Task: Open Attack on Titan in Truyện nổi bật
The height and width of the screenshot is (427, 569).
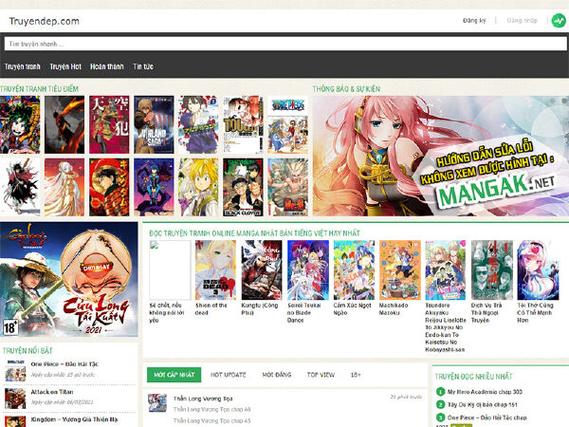Action: coord(52,392)
